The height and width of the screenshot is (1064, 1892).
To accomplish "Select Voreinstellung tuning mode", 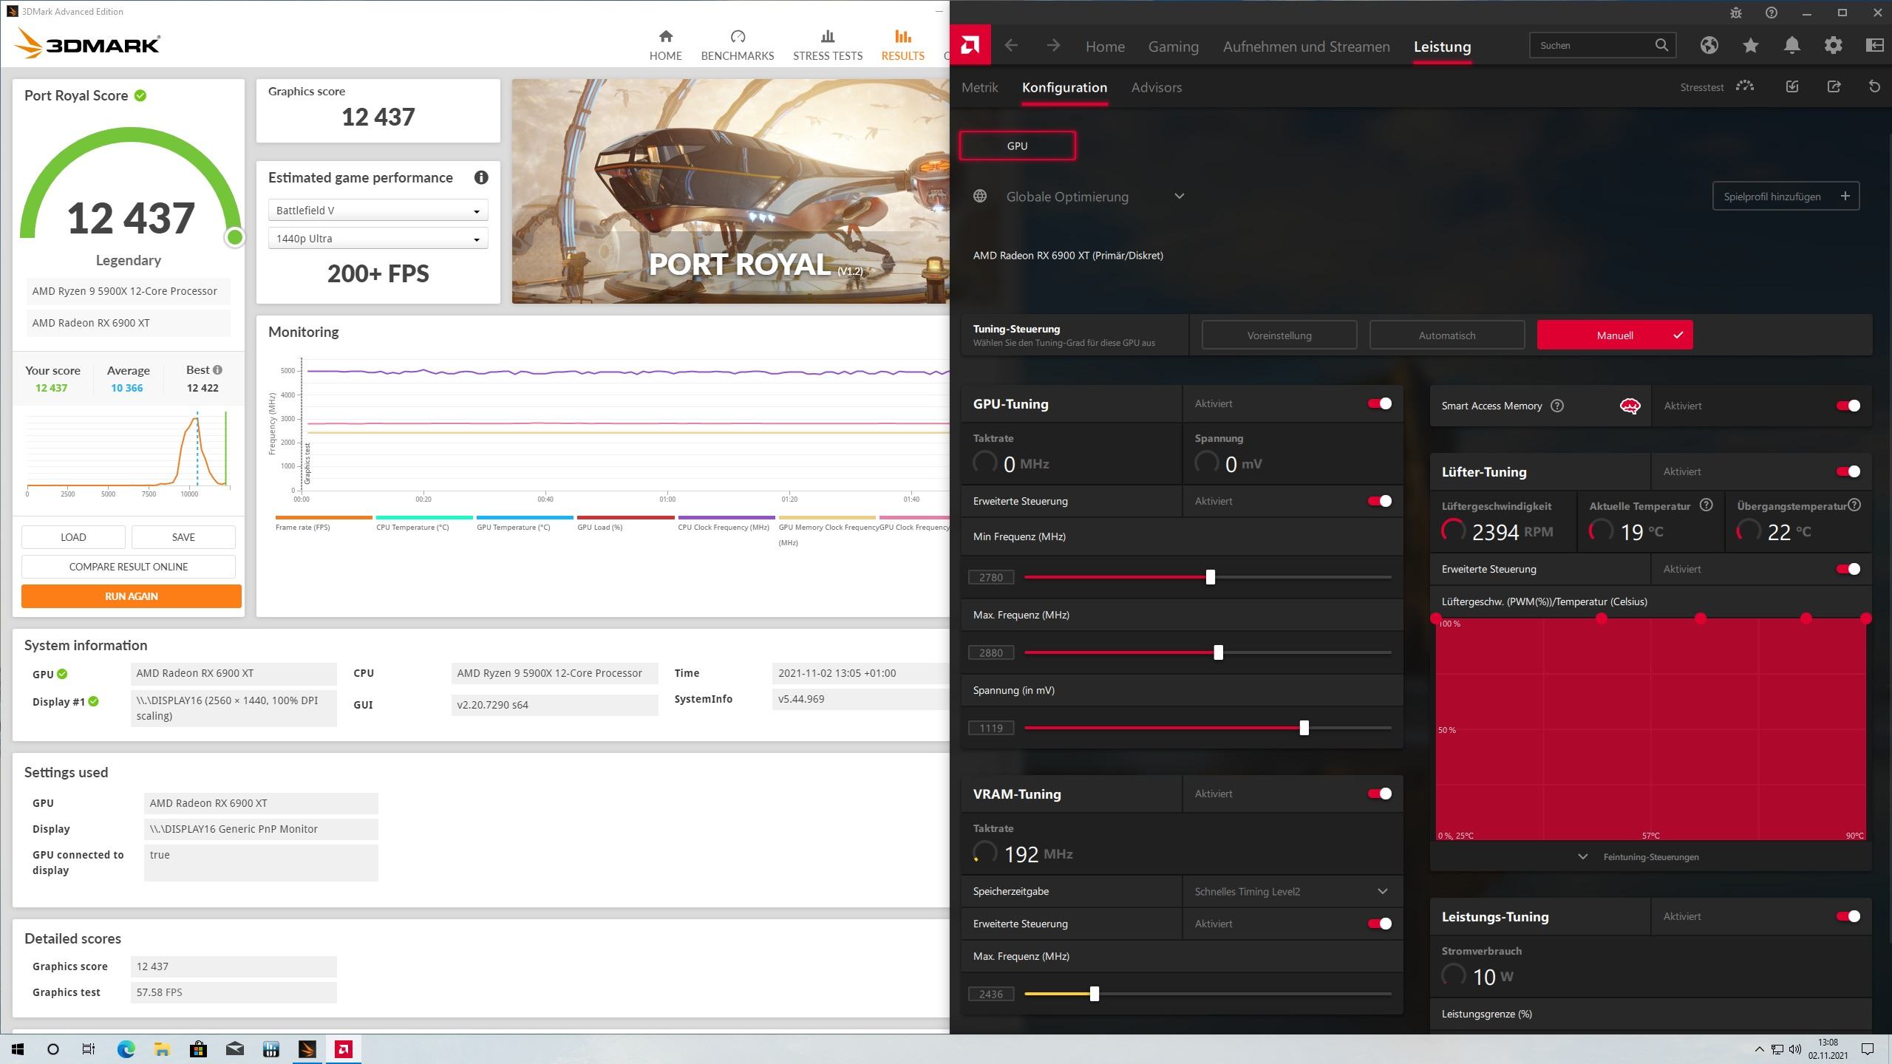I will point(1279,335).
